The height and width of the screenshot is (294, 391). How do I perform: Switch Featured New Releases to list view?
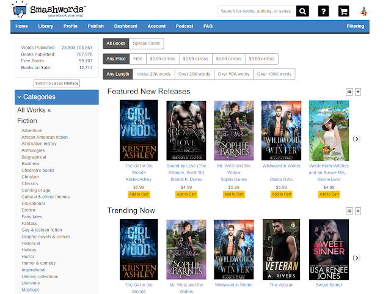point(349,92)
